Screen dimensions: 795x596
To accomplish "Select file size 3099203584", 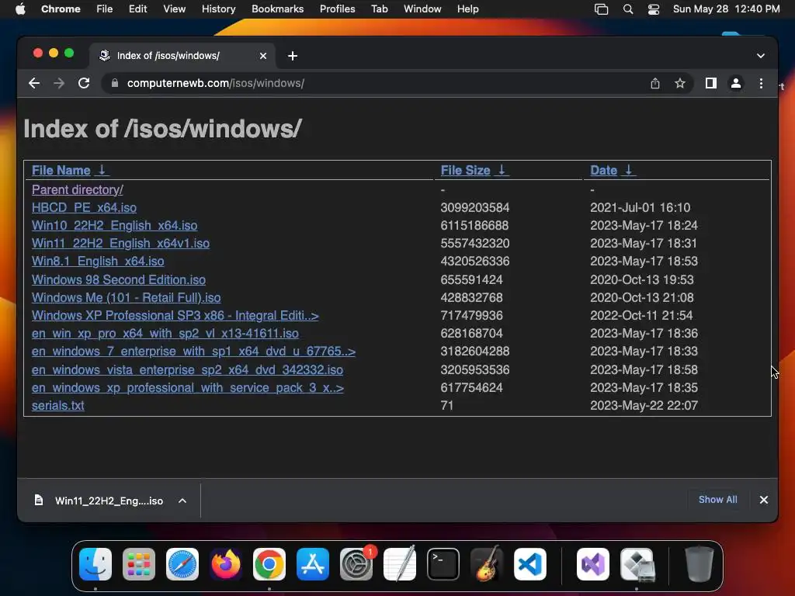I will point(474,207).
